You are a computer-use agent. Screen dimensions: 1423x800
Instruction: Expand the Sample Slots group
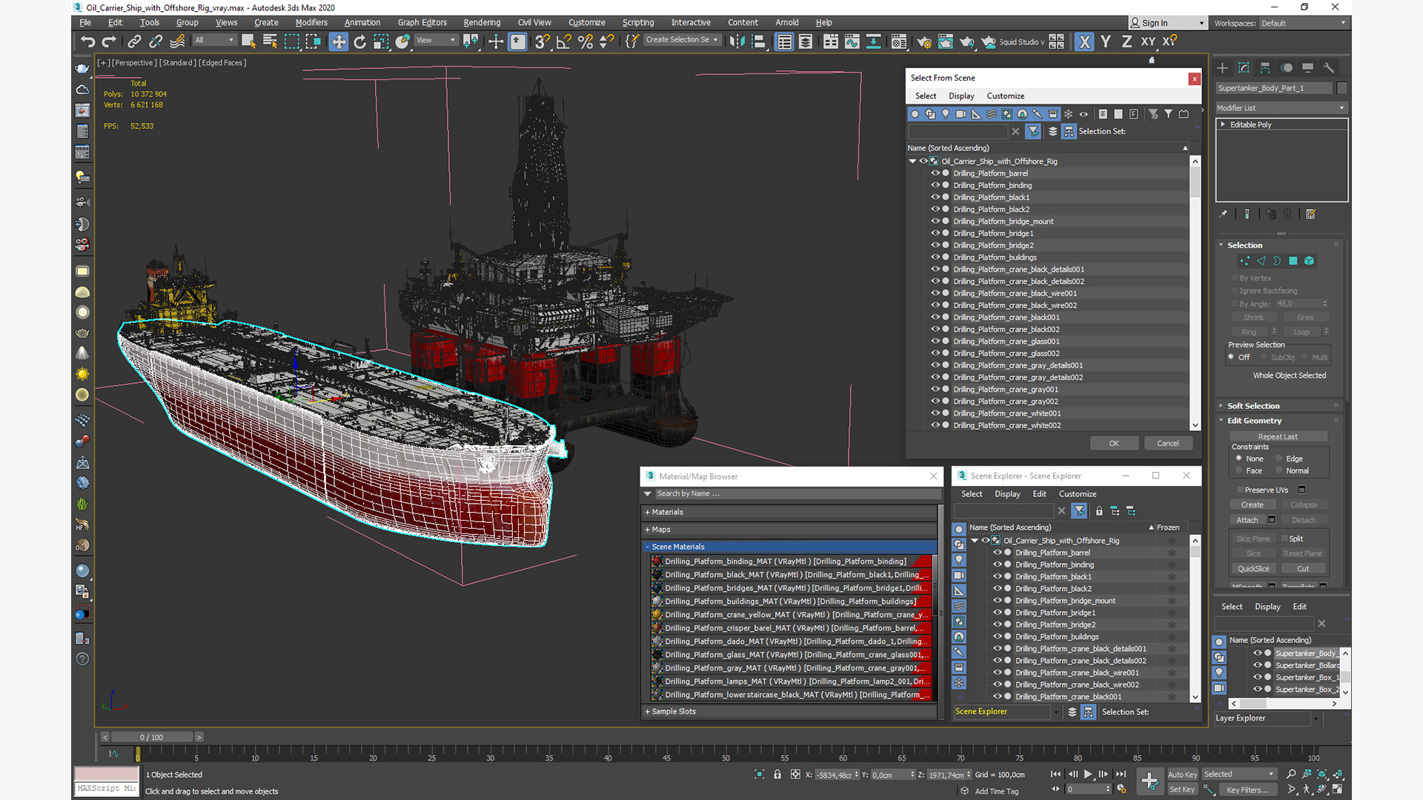pyautogui.click(x=790, y=711)
